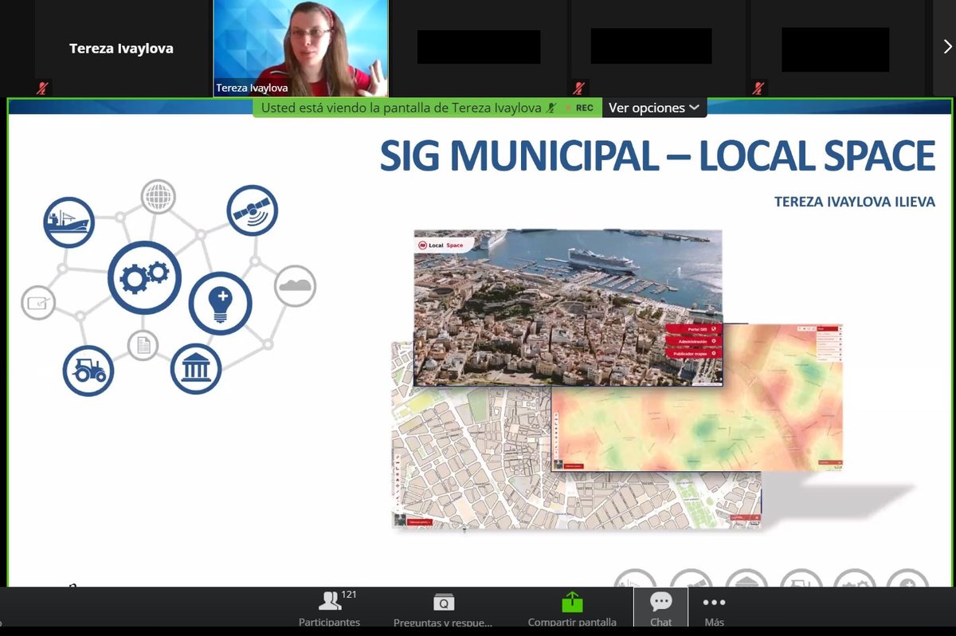Click the screen-sharing notification banner text
Screen dimensions: 956x636
click(x=402, y=108)
